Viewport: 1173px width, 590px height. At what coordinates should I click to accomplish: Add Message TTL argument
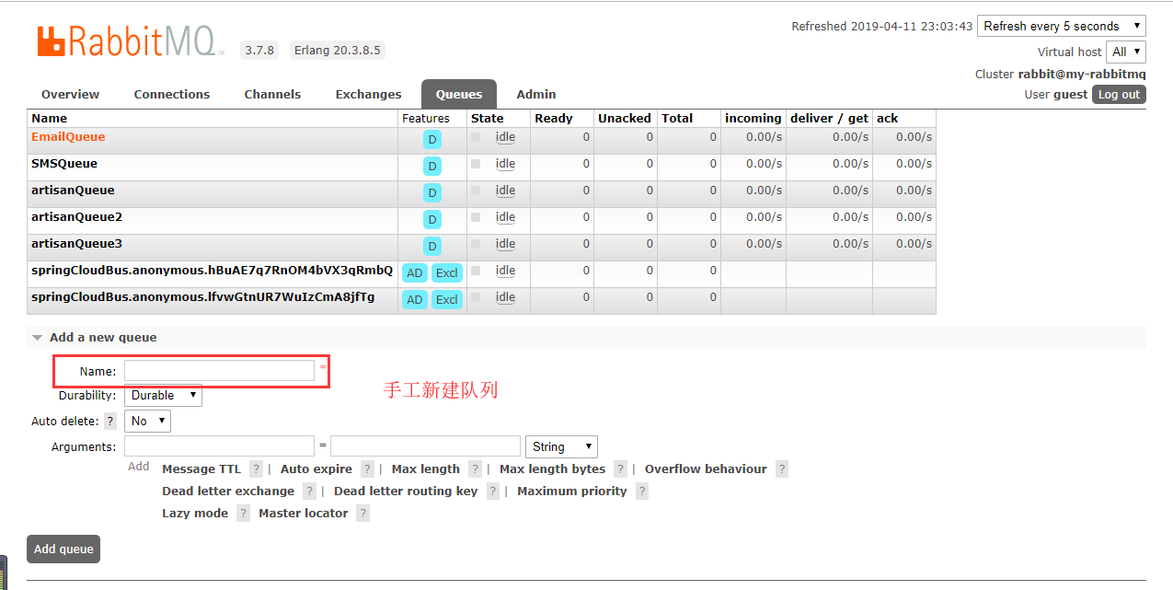coord(201,469)
